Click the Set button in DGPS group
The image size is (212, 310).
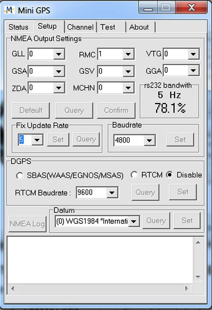pyautogui.click(x=183, y=192)
